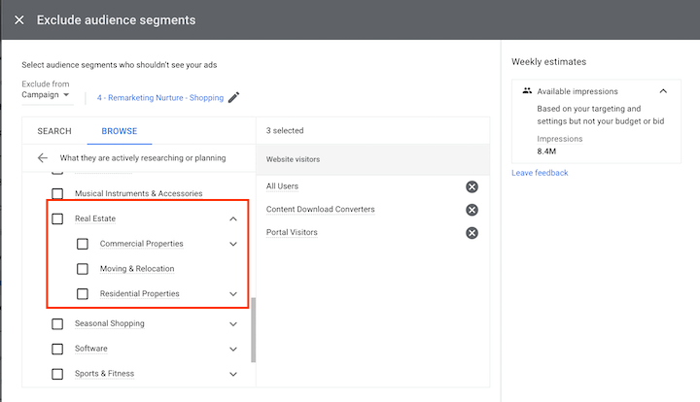The height and width of the screenshot is (402, 700).
Task: Remove Portal Visitors from selection
Action: [x=472, y=233]
